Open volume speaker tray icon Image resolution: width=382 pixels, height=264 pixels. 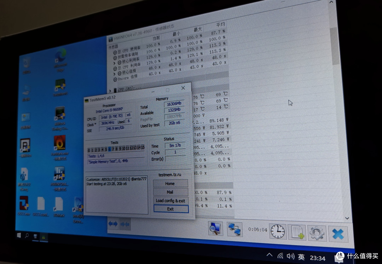(290, 256)
